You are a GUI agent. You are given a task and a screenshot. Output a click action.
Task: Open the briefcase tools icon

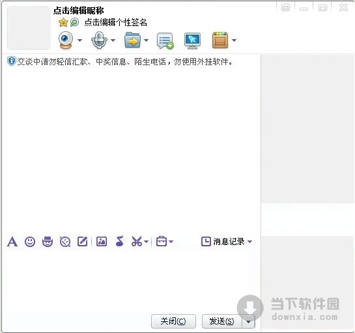pyautogui.click(x=162, y=241)
